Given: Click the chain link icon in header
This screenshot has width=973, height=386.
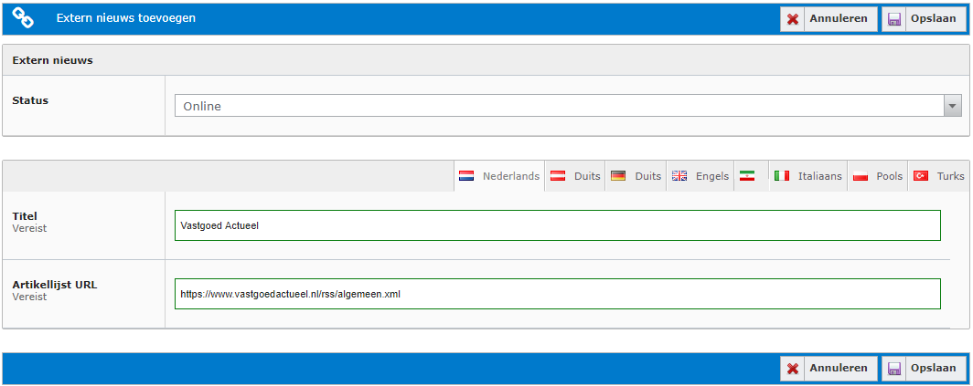Looking at the screenshot, I should (23, 18).
